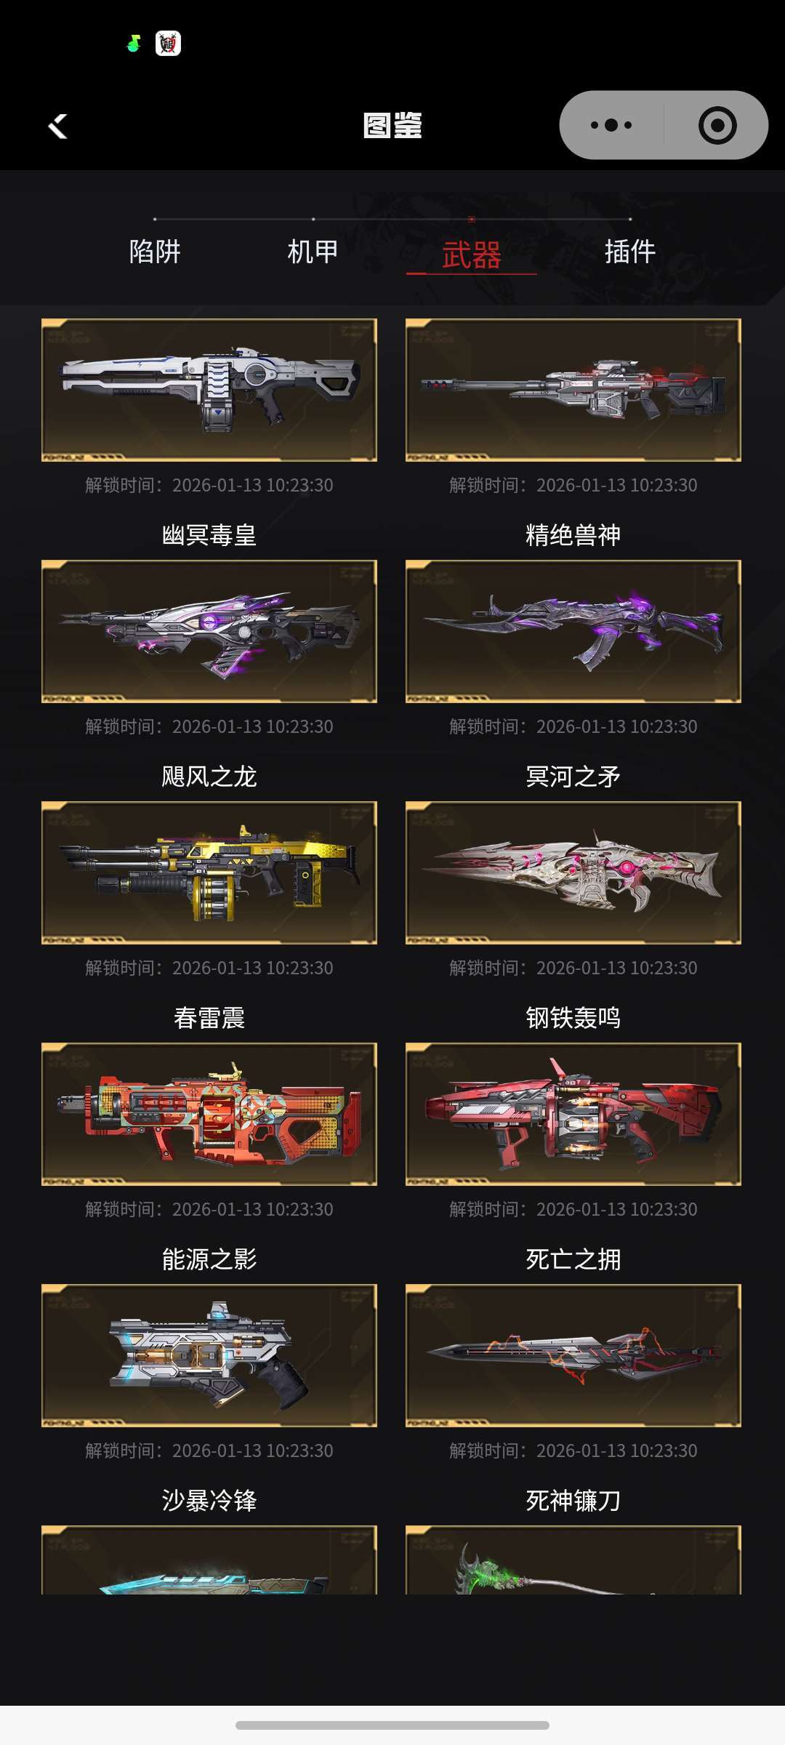View the 幽冥毒皇 weapon image
This screenshot has width=785, height=1745.
(x=209, y=631)
